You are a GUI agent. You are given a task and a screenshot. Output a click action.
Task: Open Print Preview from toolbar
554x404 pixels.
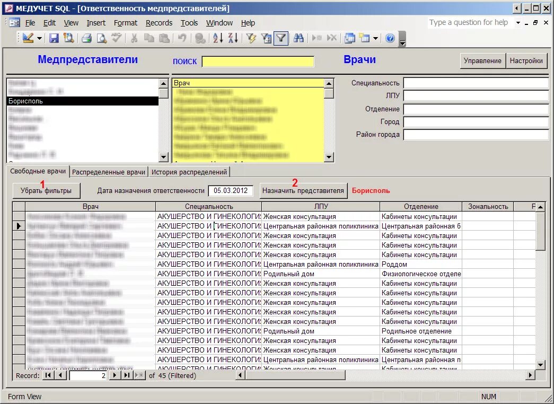point(102,38)
